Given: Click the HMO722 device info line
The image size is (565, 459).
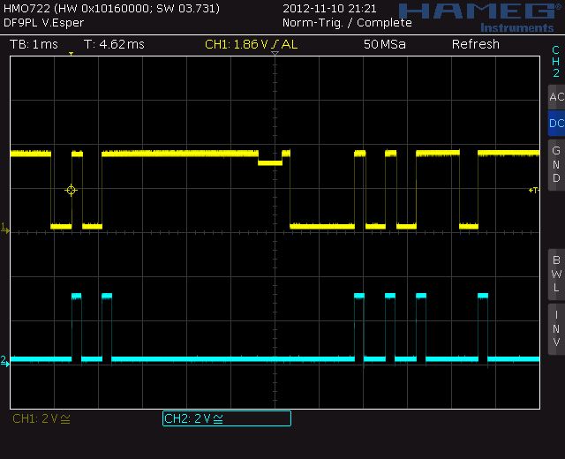Looking at the screenshot, I should [111, 8].
